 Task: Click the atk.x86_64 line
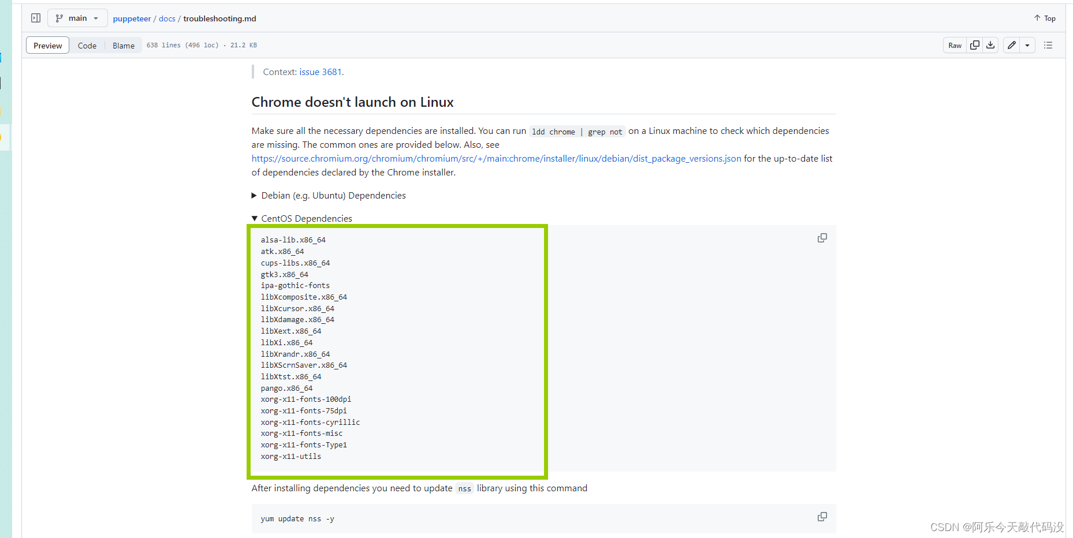click(x=282, y=251)
